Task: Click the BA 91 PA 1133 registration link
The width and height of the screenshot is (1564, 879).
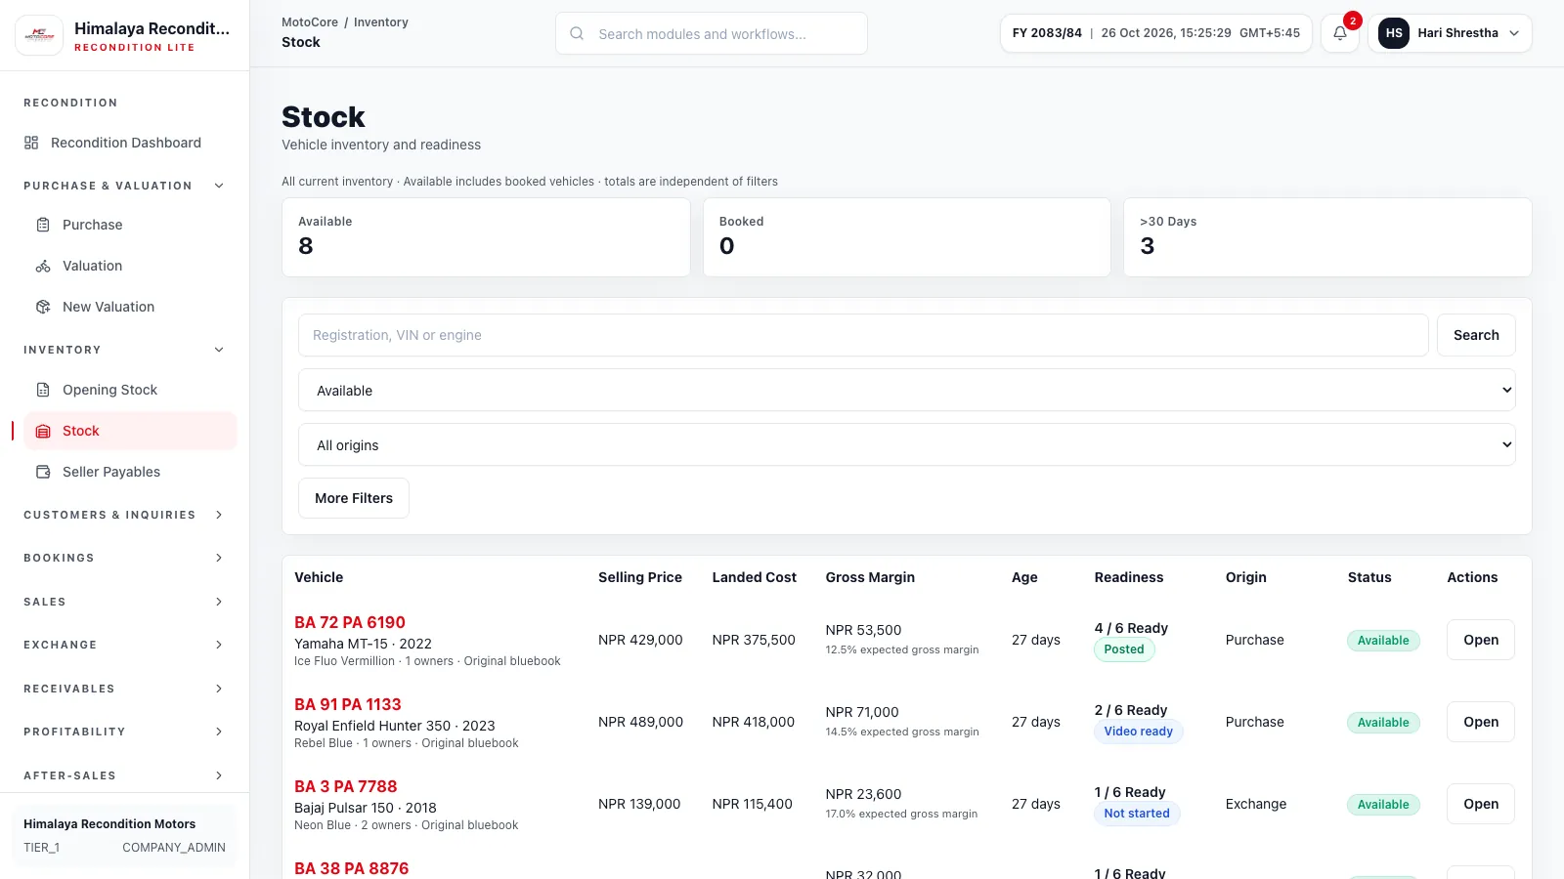Action: tap(348, 704)
